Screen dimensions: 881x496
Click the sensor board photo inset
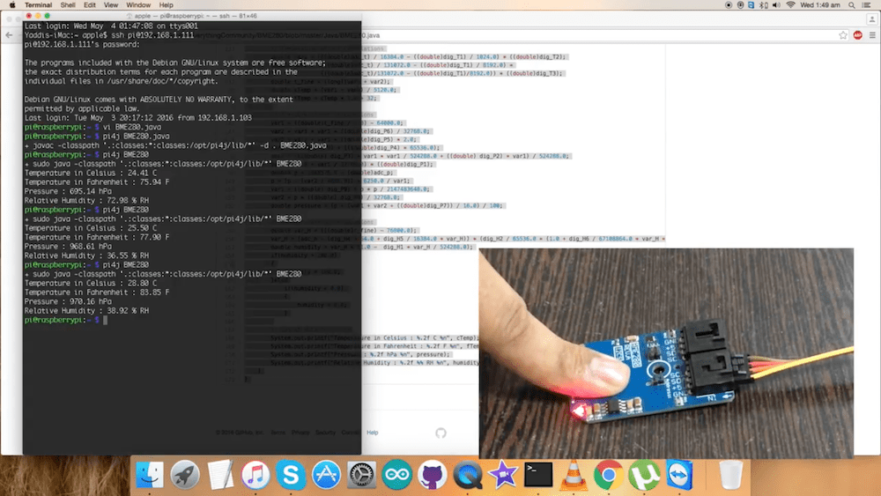pos(666,353)
